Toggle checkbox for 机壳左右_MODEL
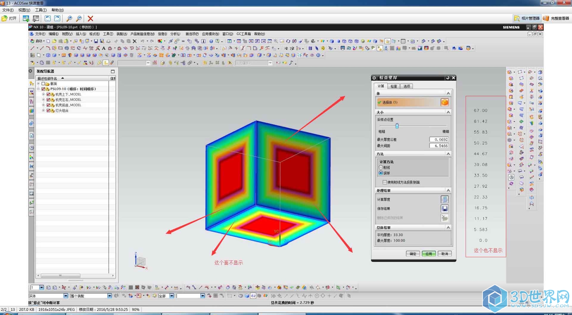This screenshot has height=315, width=572. coord(48,100)
